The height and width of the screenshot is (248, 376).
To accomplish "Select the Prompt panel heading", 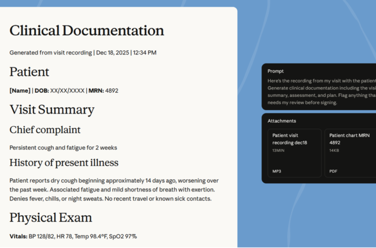I will point(276,71).
